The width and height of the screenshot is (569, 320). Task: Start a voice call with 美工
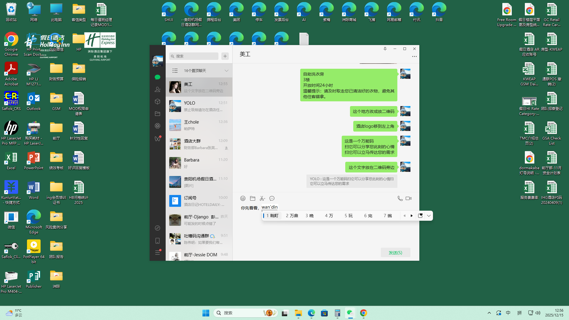(x=400, y=198)
